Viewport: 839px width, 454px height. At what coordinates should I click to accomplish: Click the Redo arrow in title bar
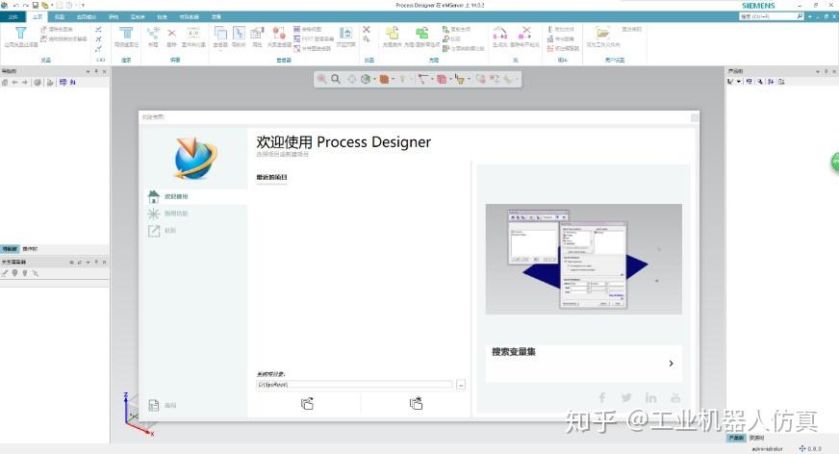point(26,5)
